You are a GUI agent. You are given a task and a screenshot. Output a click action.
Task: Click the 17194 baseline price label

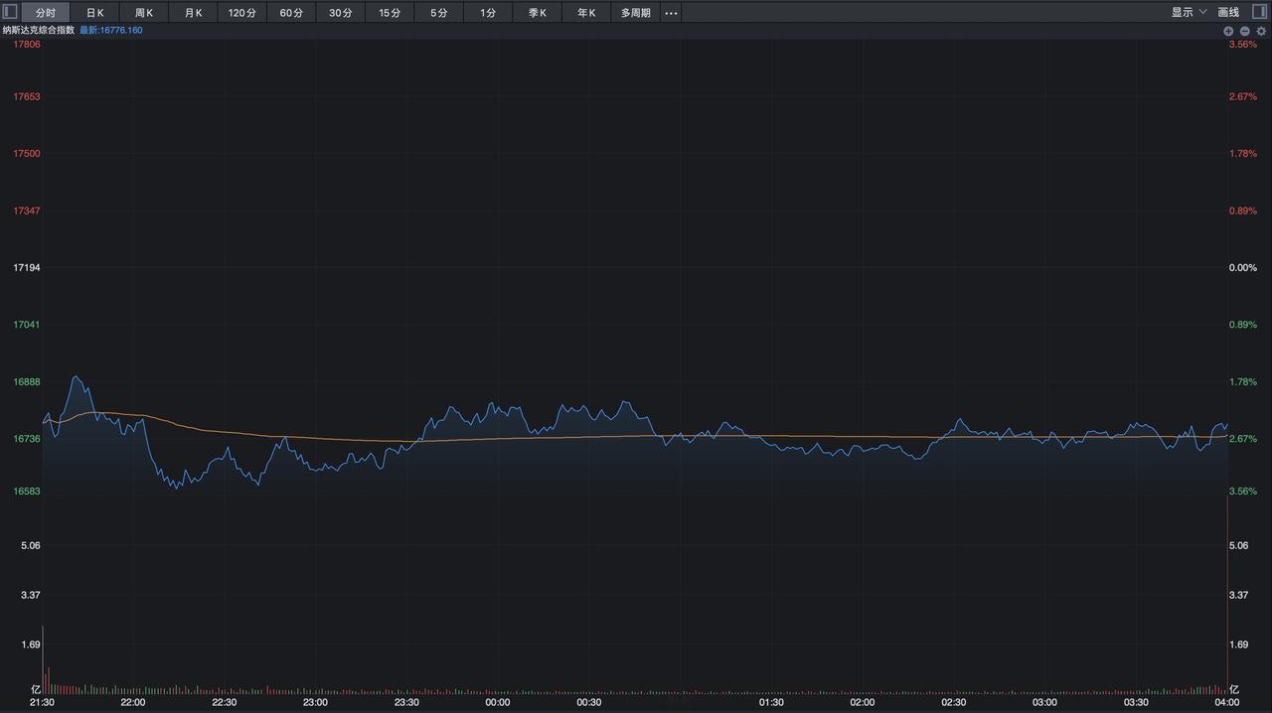pyautogui.click(x=27, y=268)
